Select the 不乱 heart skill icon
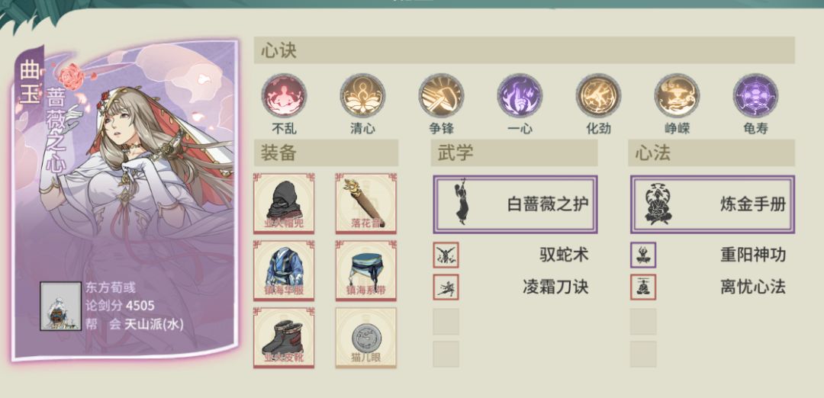Image resolution: width=824 pixels, height=398 pixels. click(285, 95)
